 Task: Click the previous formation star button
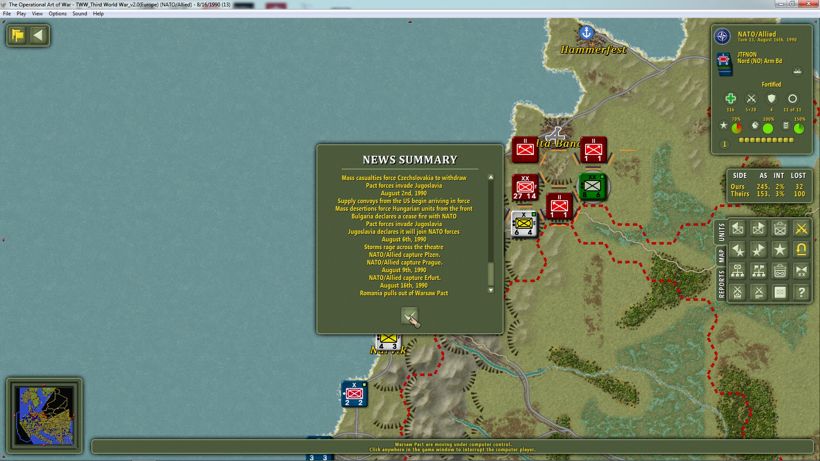(x=738, y=250)
